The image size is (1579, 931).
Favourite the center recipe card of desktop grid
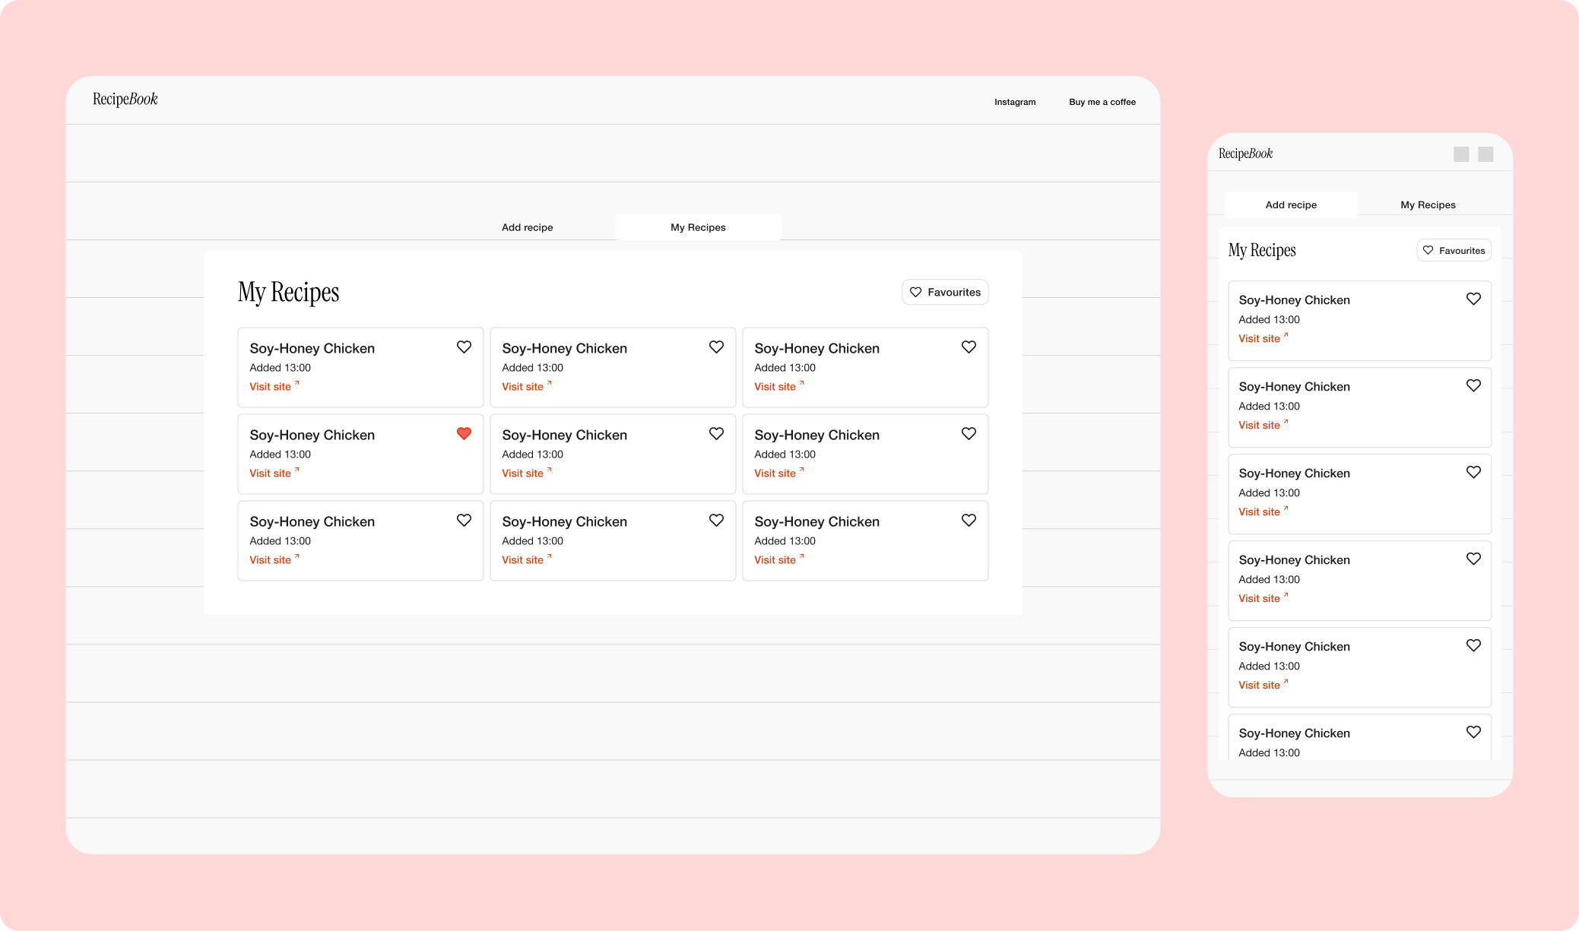716,434
